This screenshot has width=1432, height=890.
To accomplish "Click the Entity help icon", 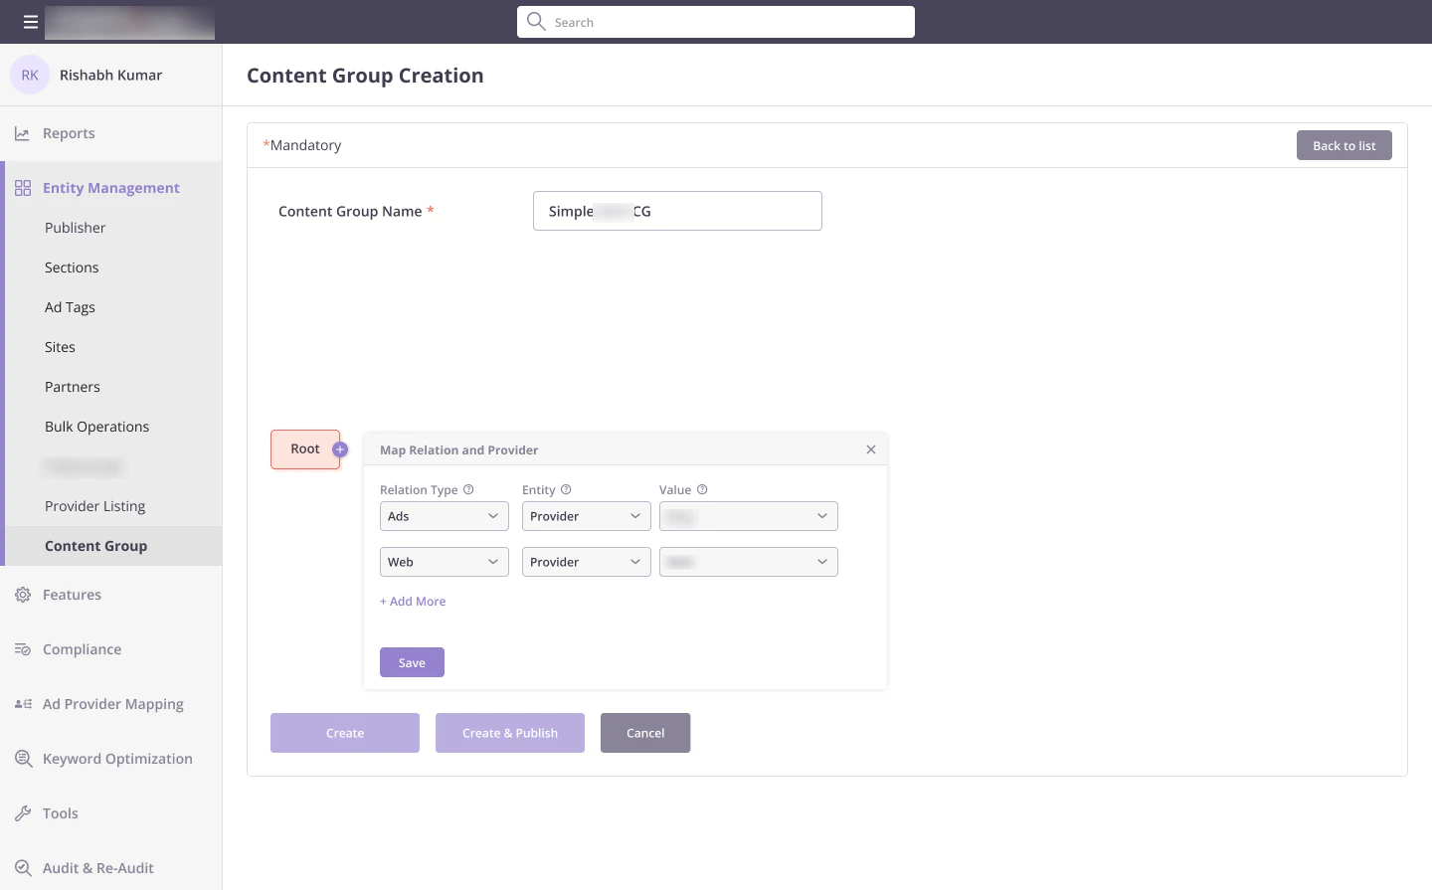I will click(566, 489).
